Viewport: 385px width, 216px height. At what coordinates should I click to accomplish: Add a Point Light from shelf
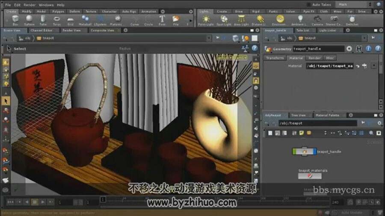tap(206, 20)
